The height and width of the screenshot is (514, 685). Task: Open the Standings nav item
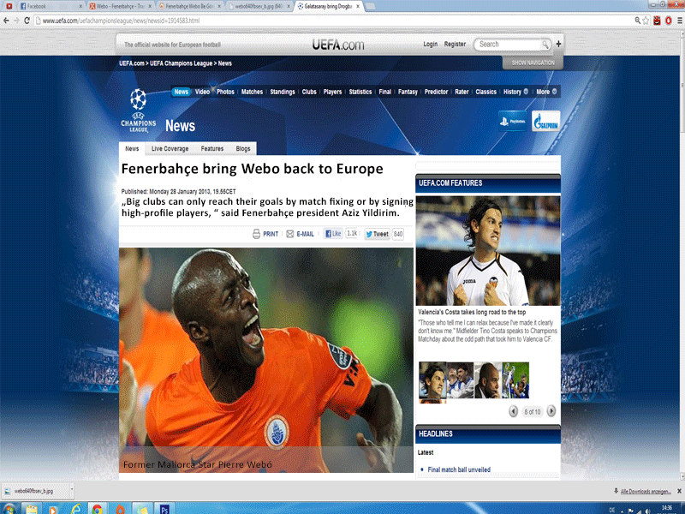(x=283, y=92)
